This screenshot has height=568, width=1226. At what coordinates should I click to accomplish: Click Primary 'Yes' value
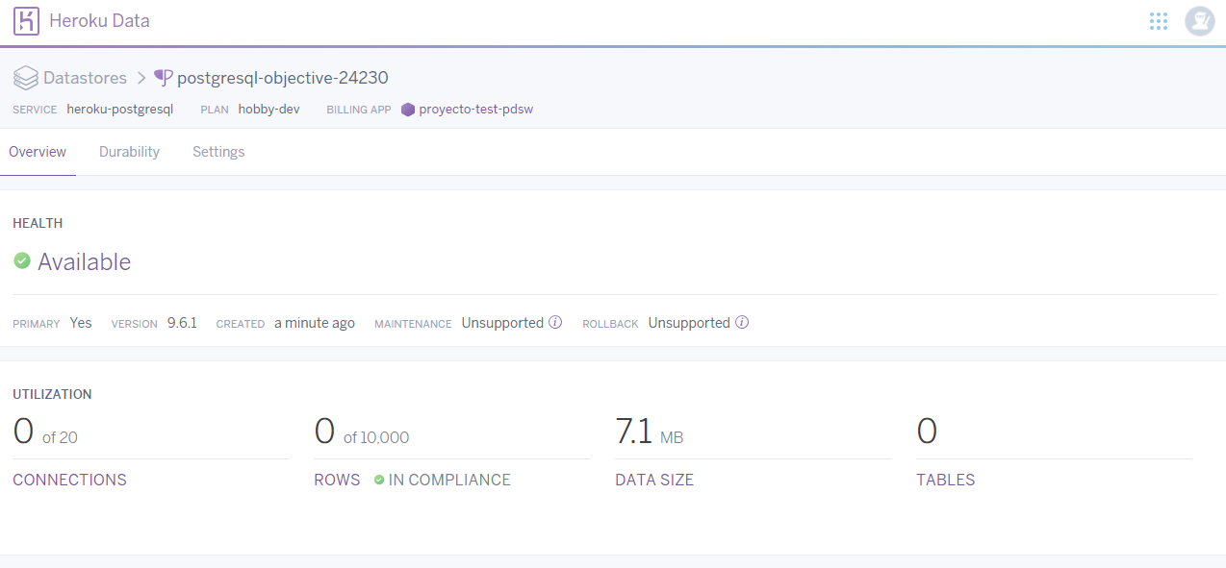[x=81, y=323]
